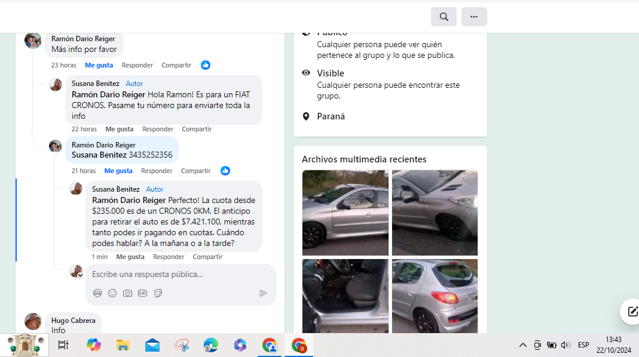Click Responder under the 22 horas comment
The height and width of the screenshot is (357, 639).
point(158,129)
